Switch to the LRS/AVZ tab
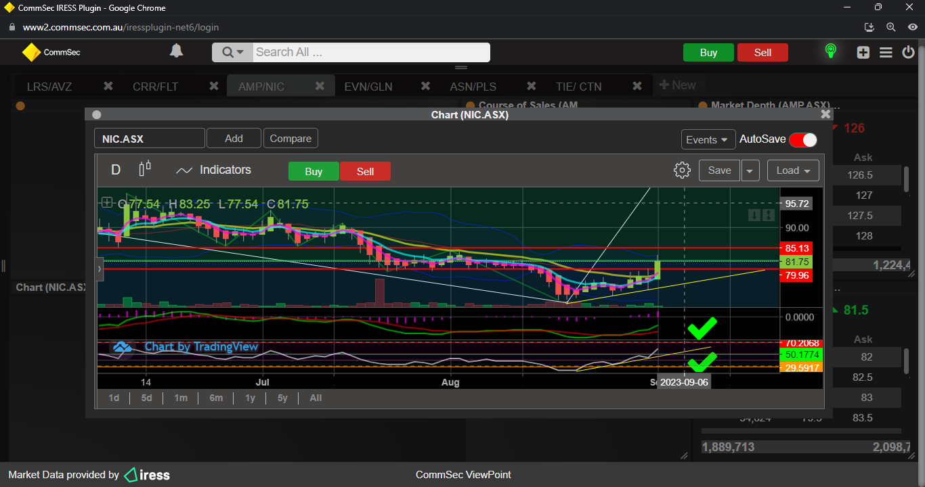Image resolution: width=925 pixels, height=487 pixels. click(49, 87)
